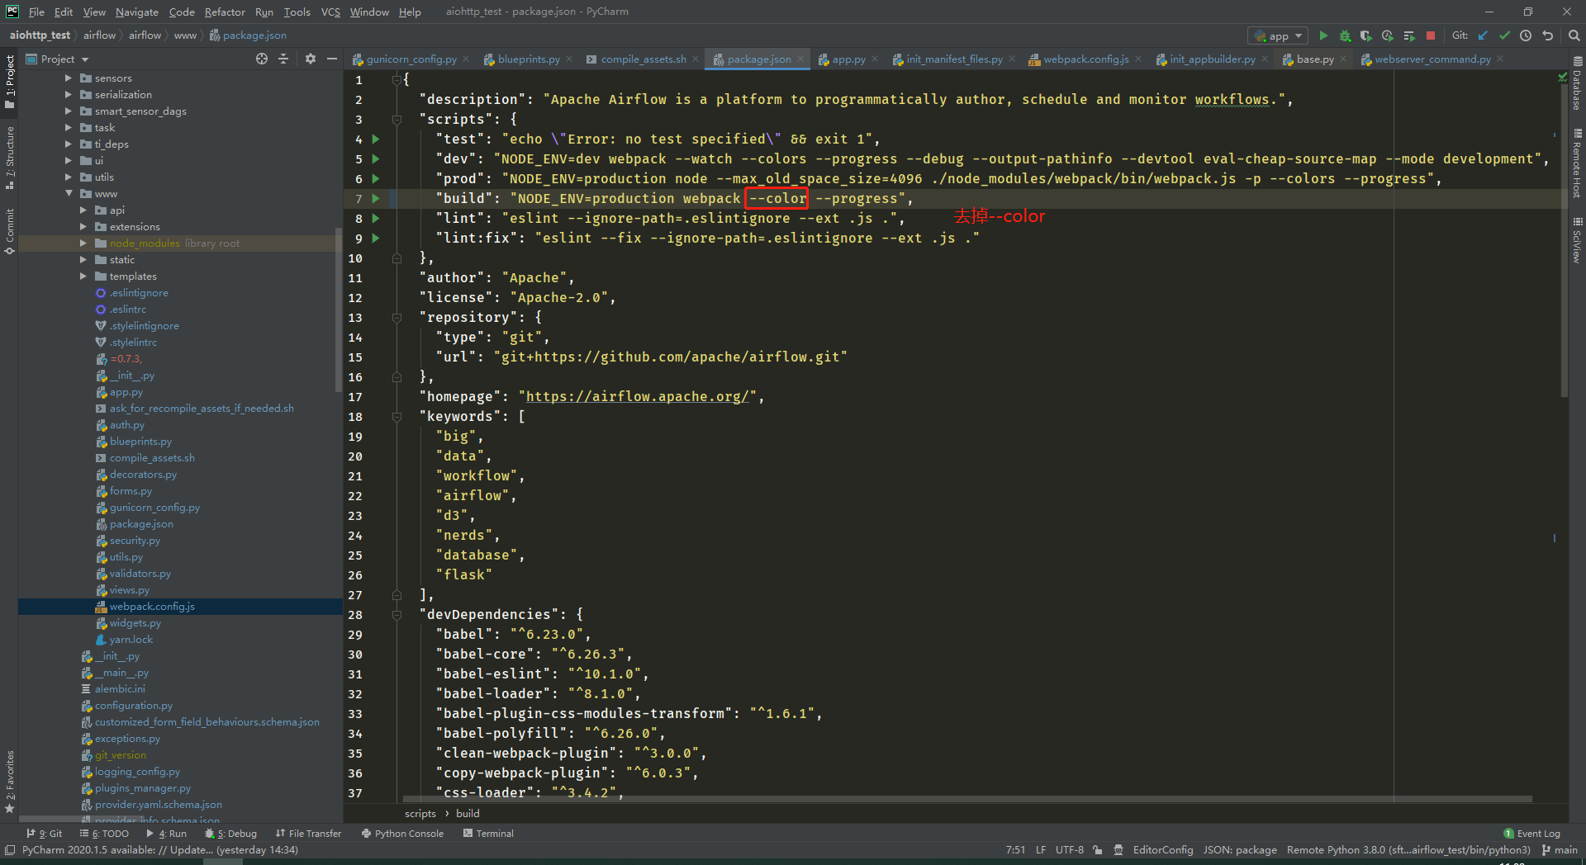The image size is (1586, 865).
Task: Collapse the www folder
Action: tap(69, 193)
